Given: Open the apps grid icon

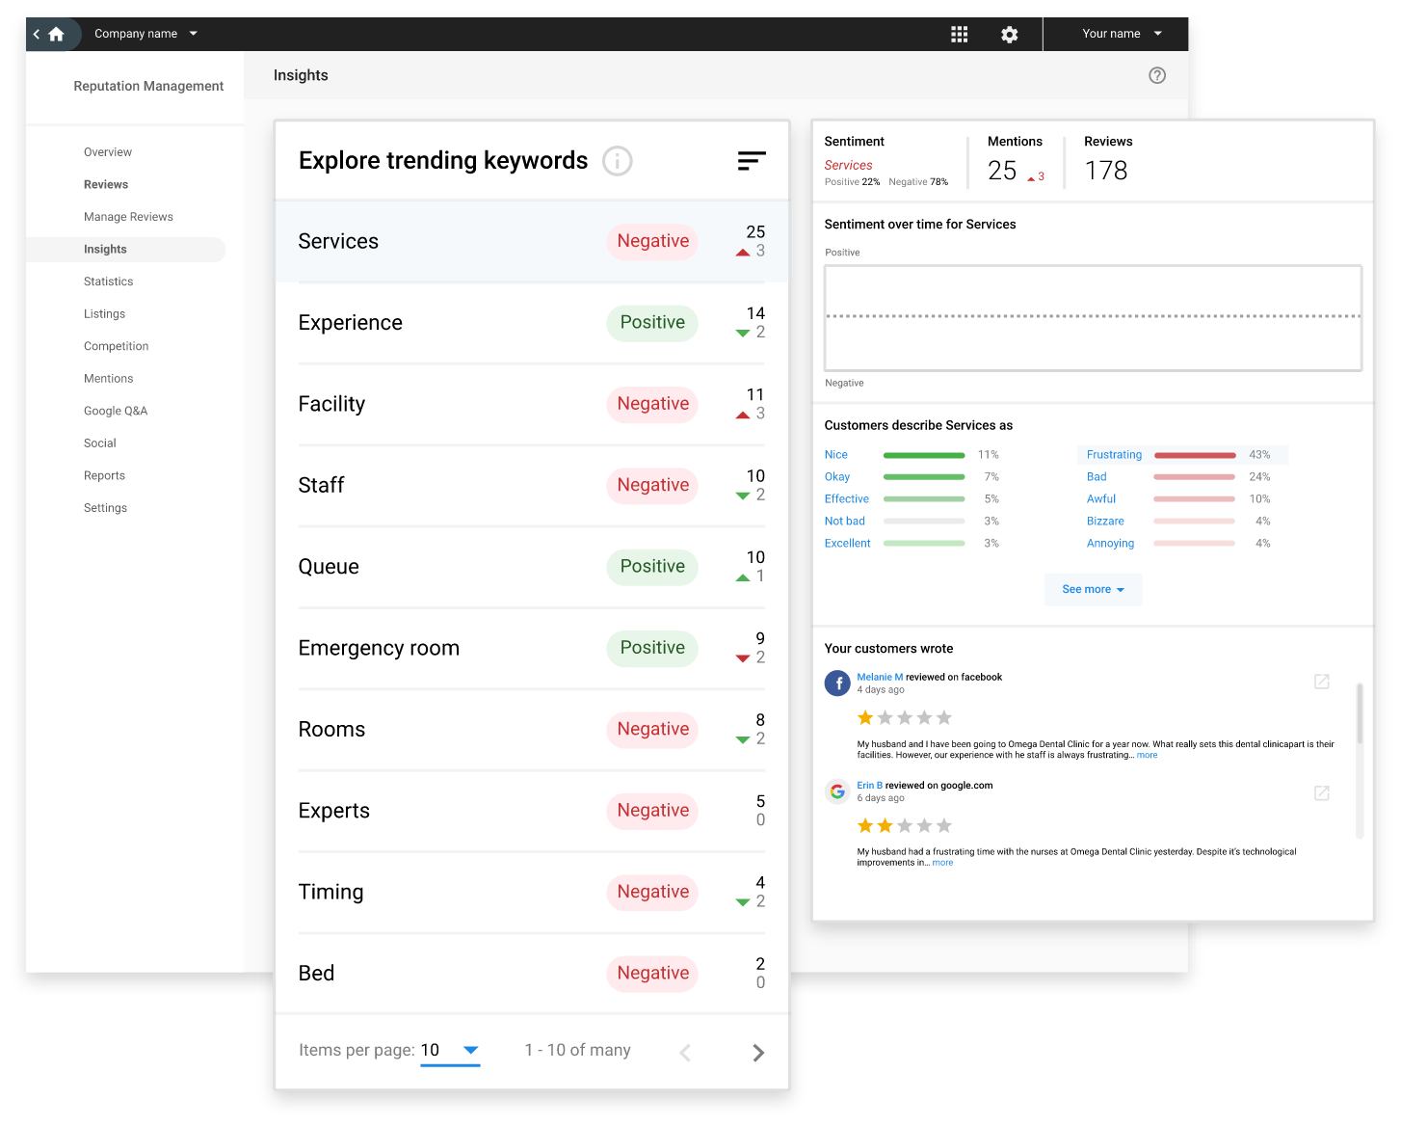Looking at the screenshot, I should coord(959,34).
